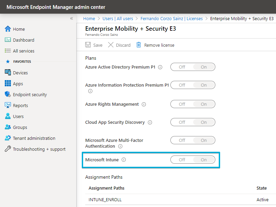
Task: Show info for Multi-Factor Authentication
Action: (120, 146)
